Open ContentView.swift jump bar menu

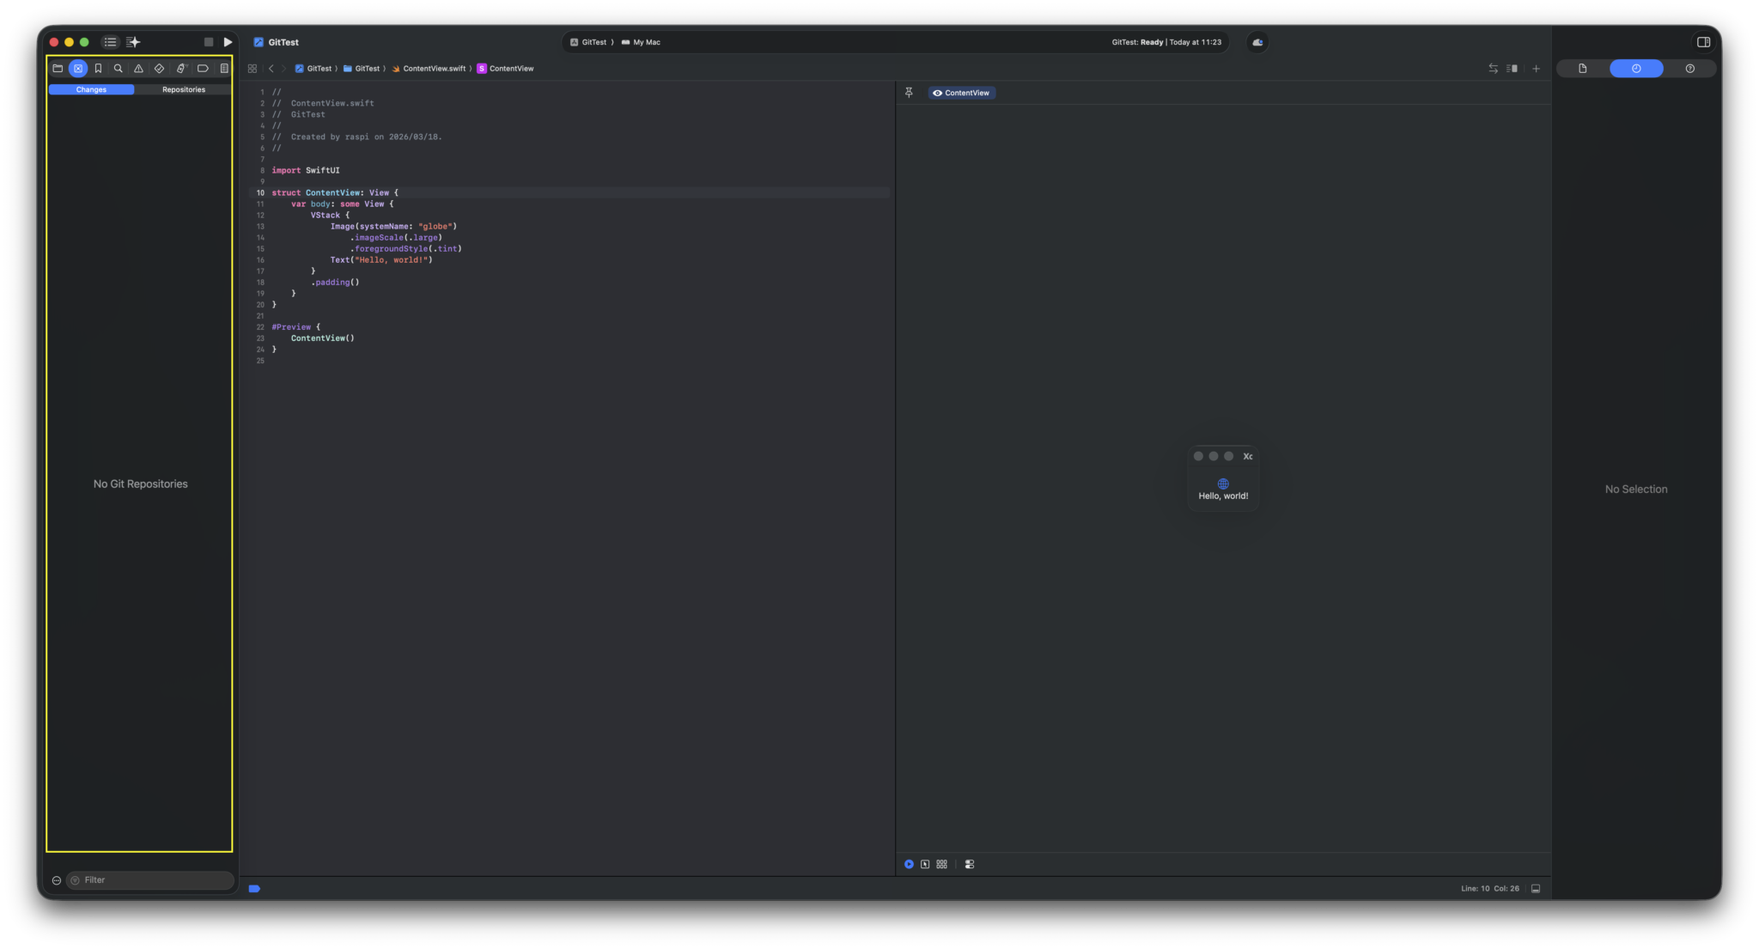429,69
